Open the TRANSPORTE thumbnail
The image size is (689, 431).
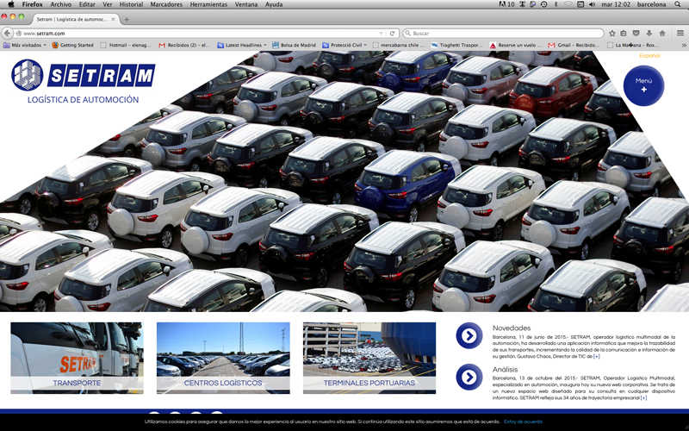77,358
